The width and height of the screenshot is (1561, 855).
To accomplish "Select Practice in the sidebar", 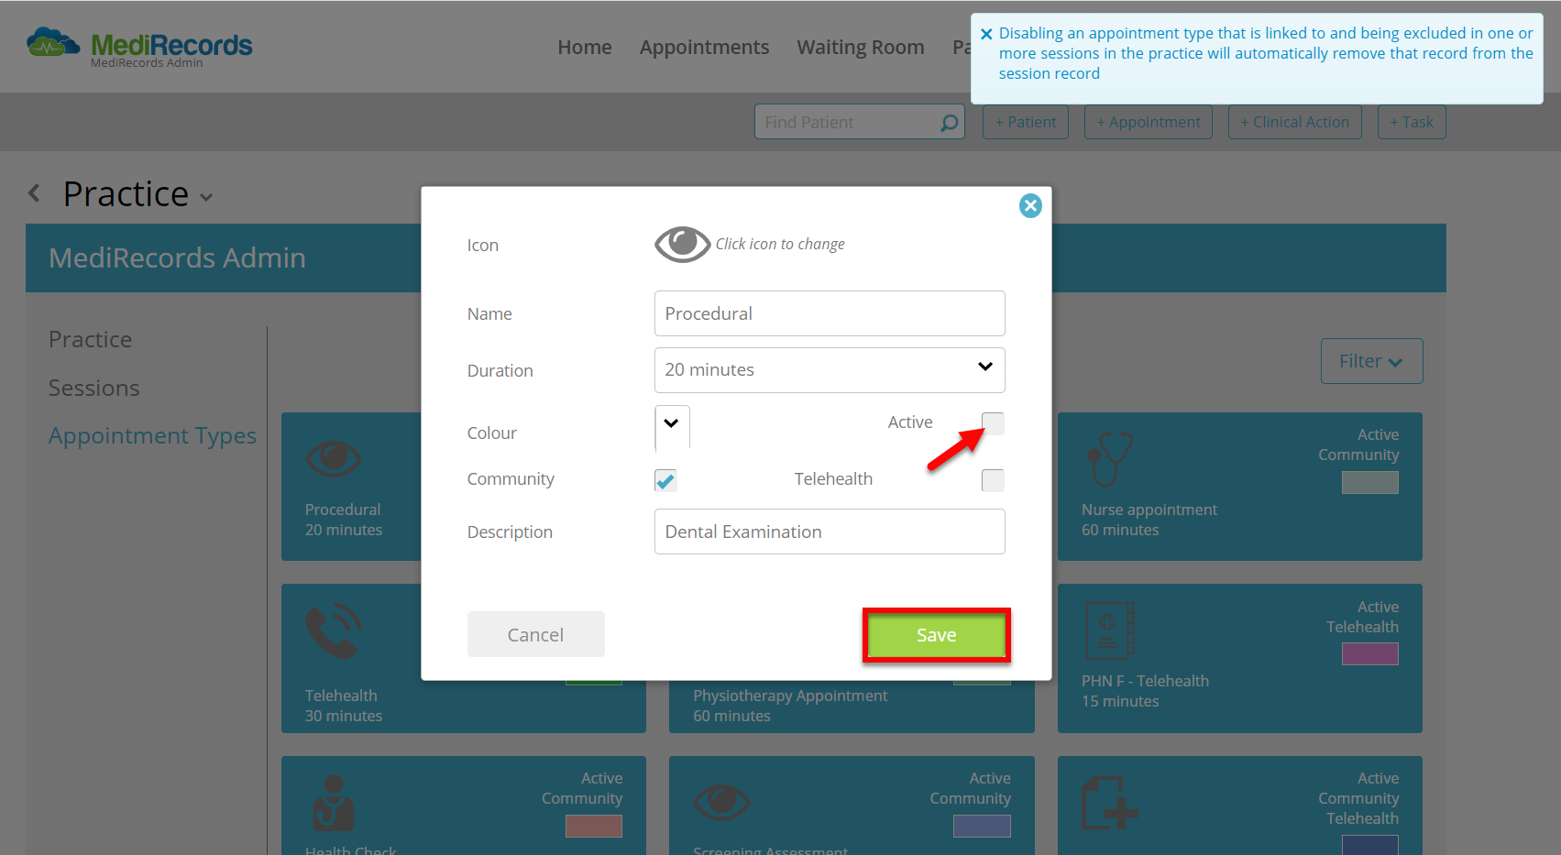I will click(x=90, y=339).
